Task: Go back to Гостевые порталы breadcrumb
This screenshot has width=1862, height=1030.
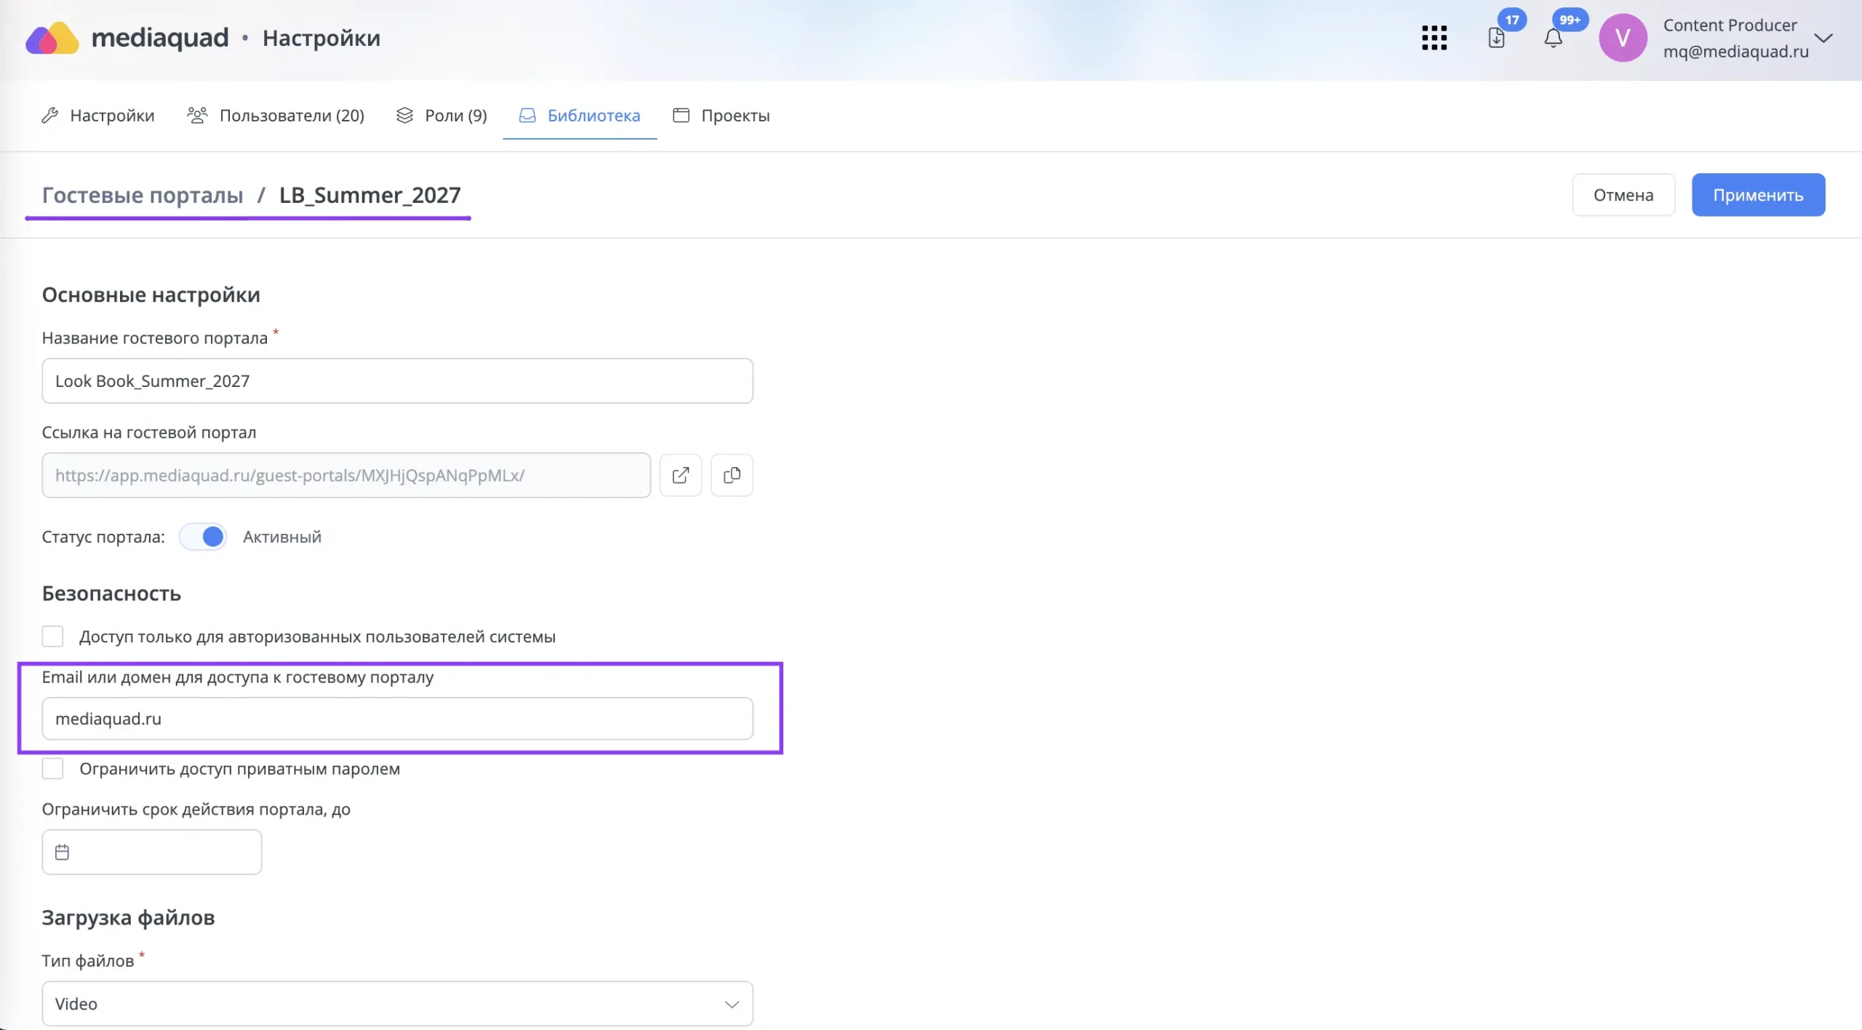Action: point(143,195)
